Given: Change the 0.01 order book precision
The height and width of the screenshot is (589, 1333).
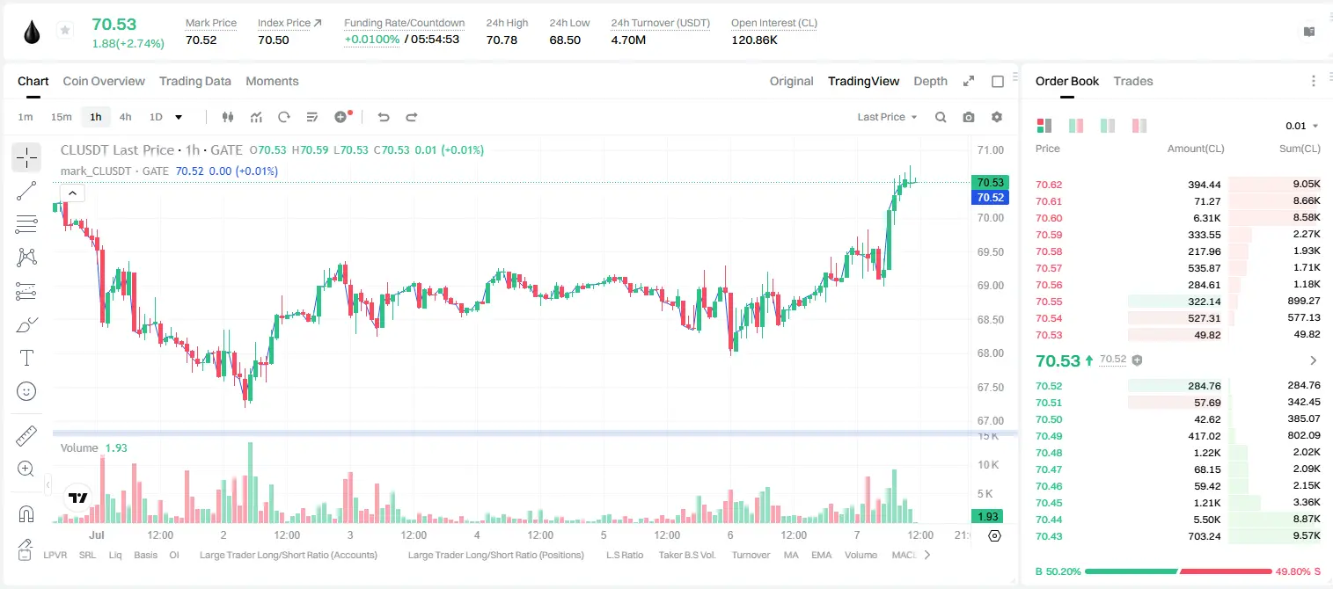Looking at the screenshot, I should (1302, 126).
